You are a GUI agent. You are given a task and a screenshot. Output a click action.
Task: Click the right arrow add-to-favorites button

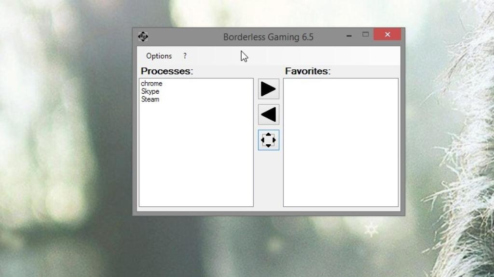click(268, 89)
